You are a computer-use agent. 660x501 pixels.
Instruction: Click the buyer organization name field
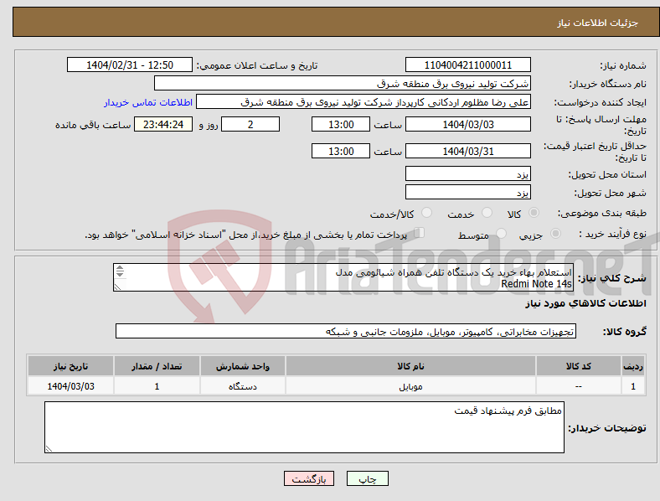343,83
